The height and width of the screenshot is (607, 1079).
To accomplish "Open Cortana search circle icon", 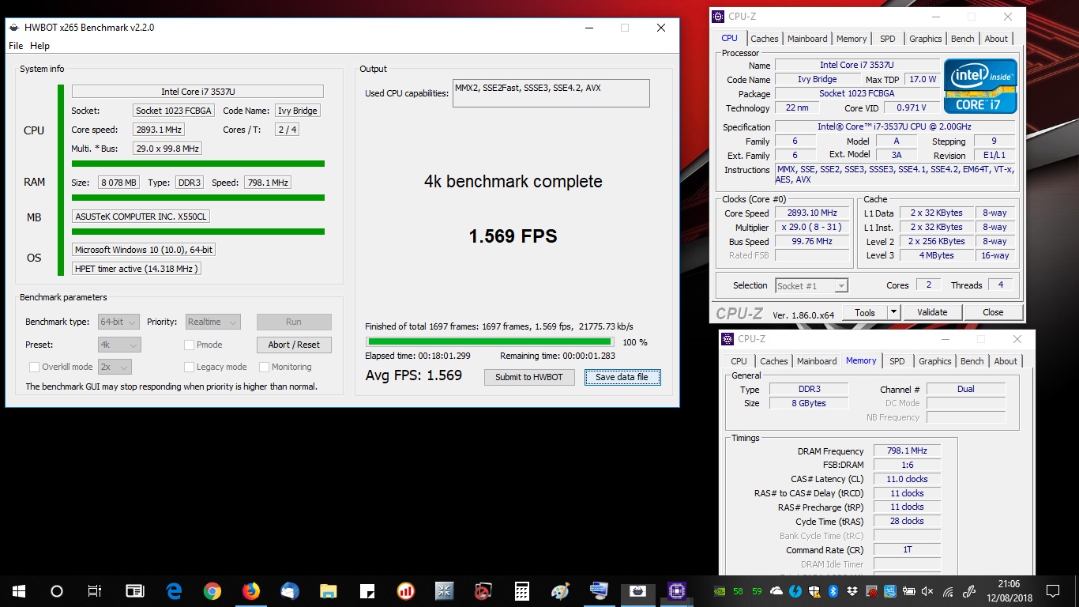I will (57, 590).
